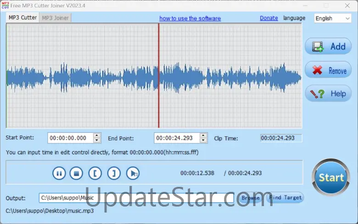Image resolution: width=358 pixels, height=224 pixels.
Task: Set start point with left bracket button
Action: pos(95,174)
